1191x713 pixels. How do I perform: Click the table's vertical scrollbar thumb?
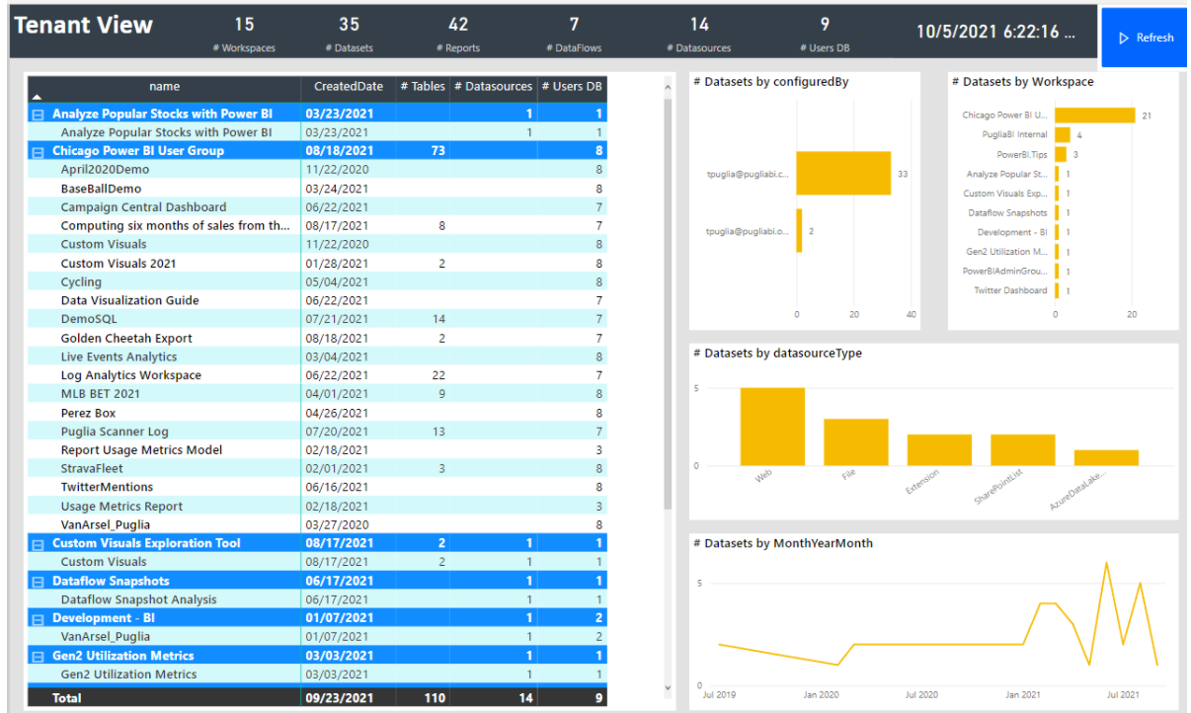coord(668,304)
